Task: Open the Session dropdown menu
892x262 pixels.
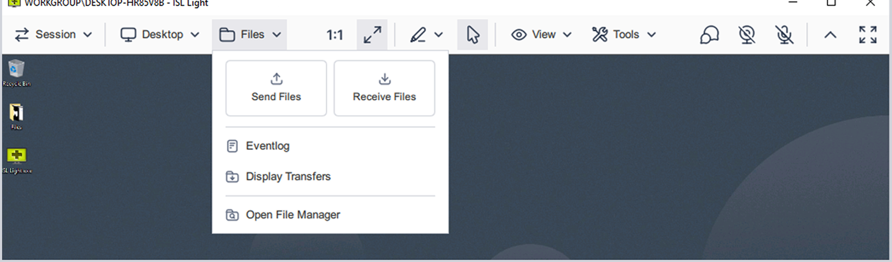Action: pos(53,34)
